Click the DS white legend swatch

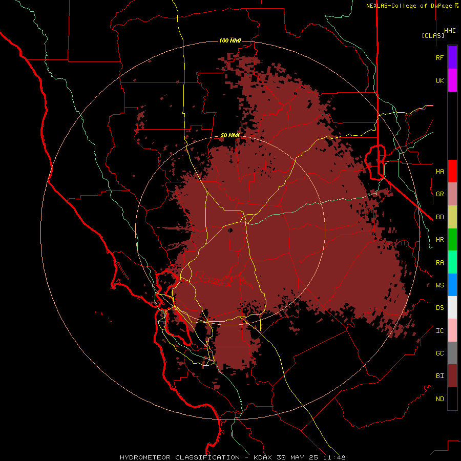coord(452,307)
